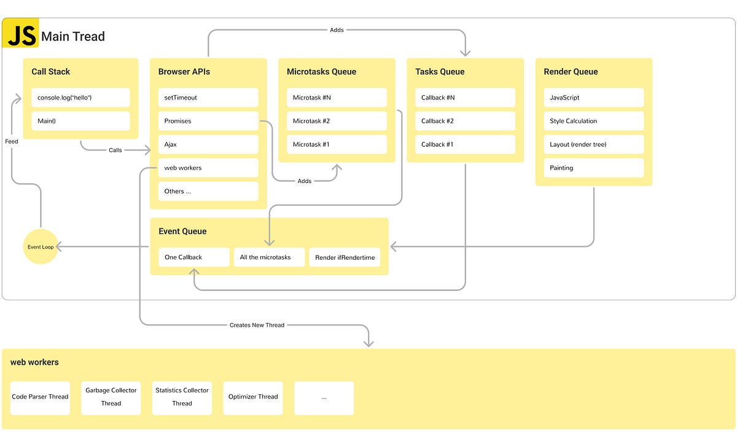Select the Garbage Collector Thread box
Screen dimensions: 737x447
click(x=111, y=397)
